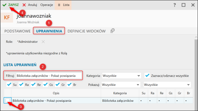Click the Re column header
Viewport: 198px width, 111px height.
pyautogui.click(x=162, y=93)
